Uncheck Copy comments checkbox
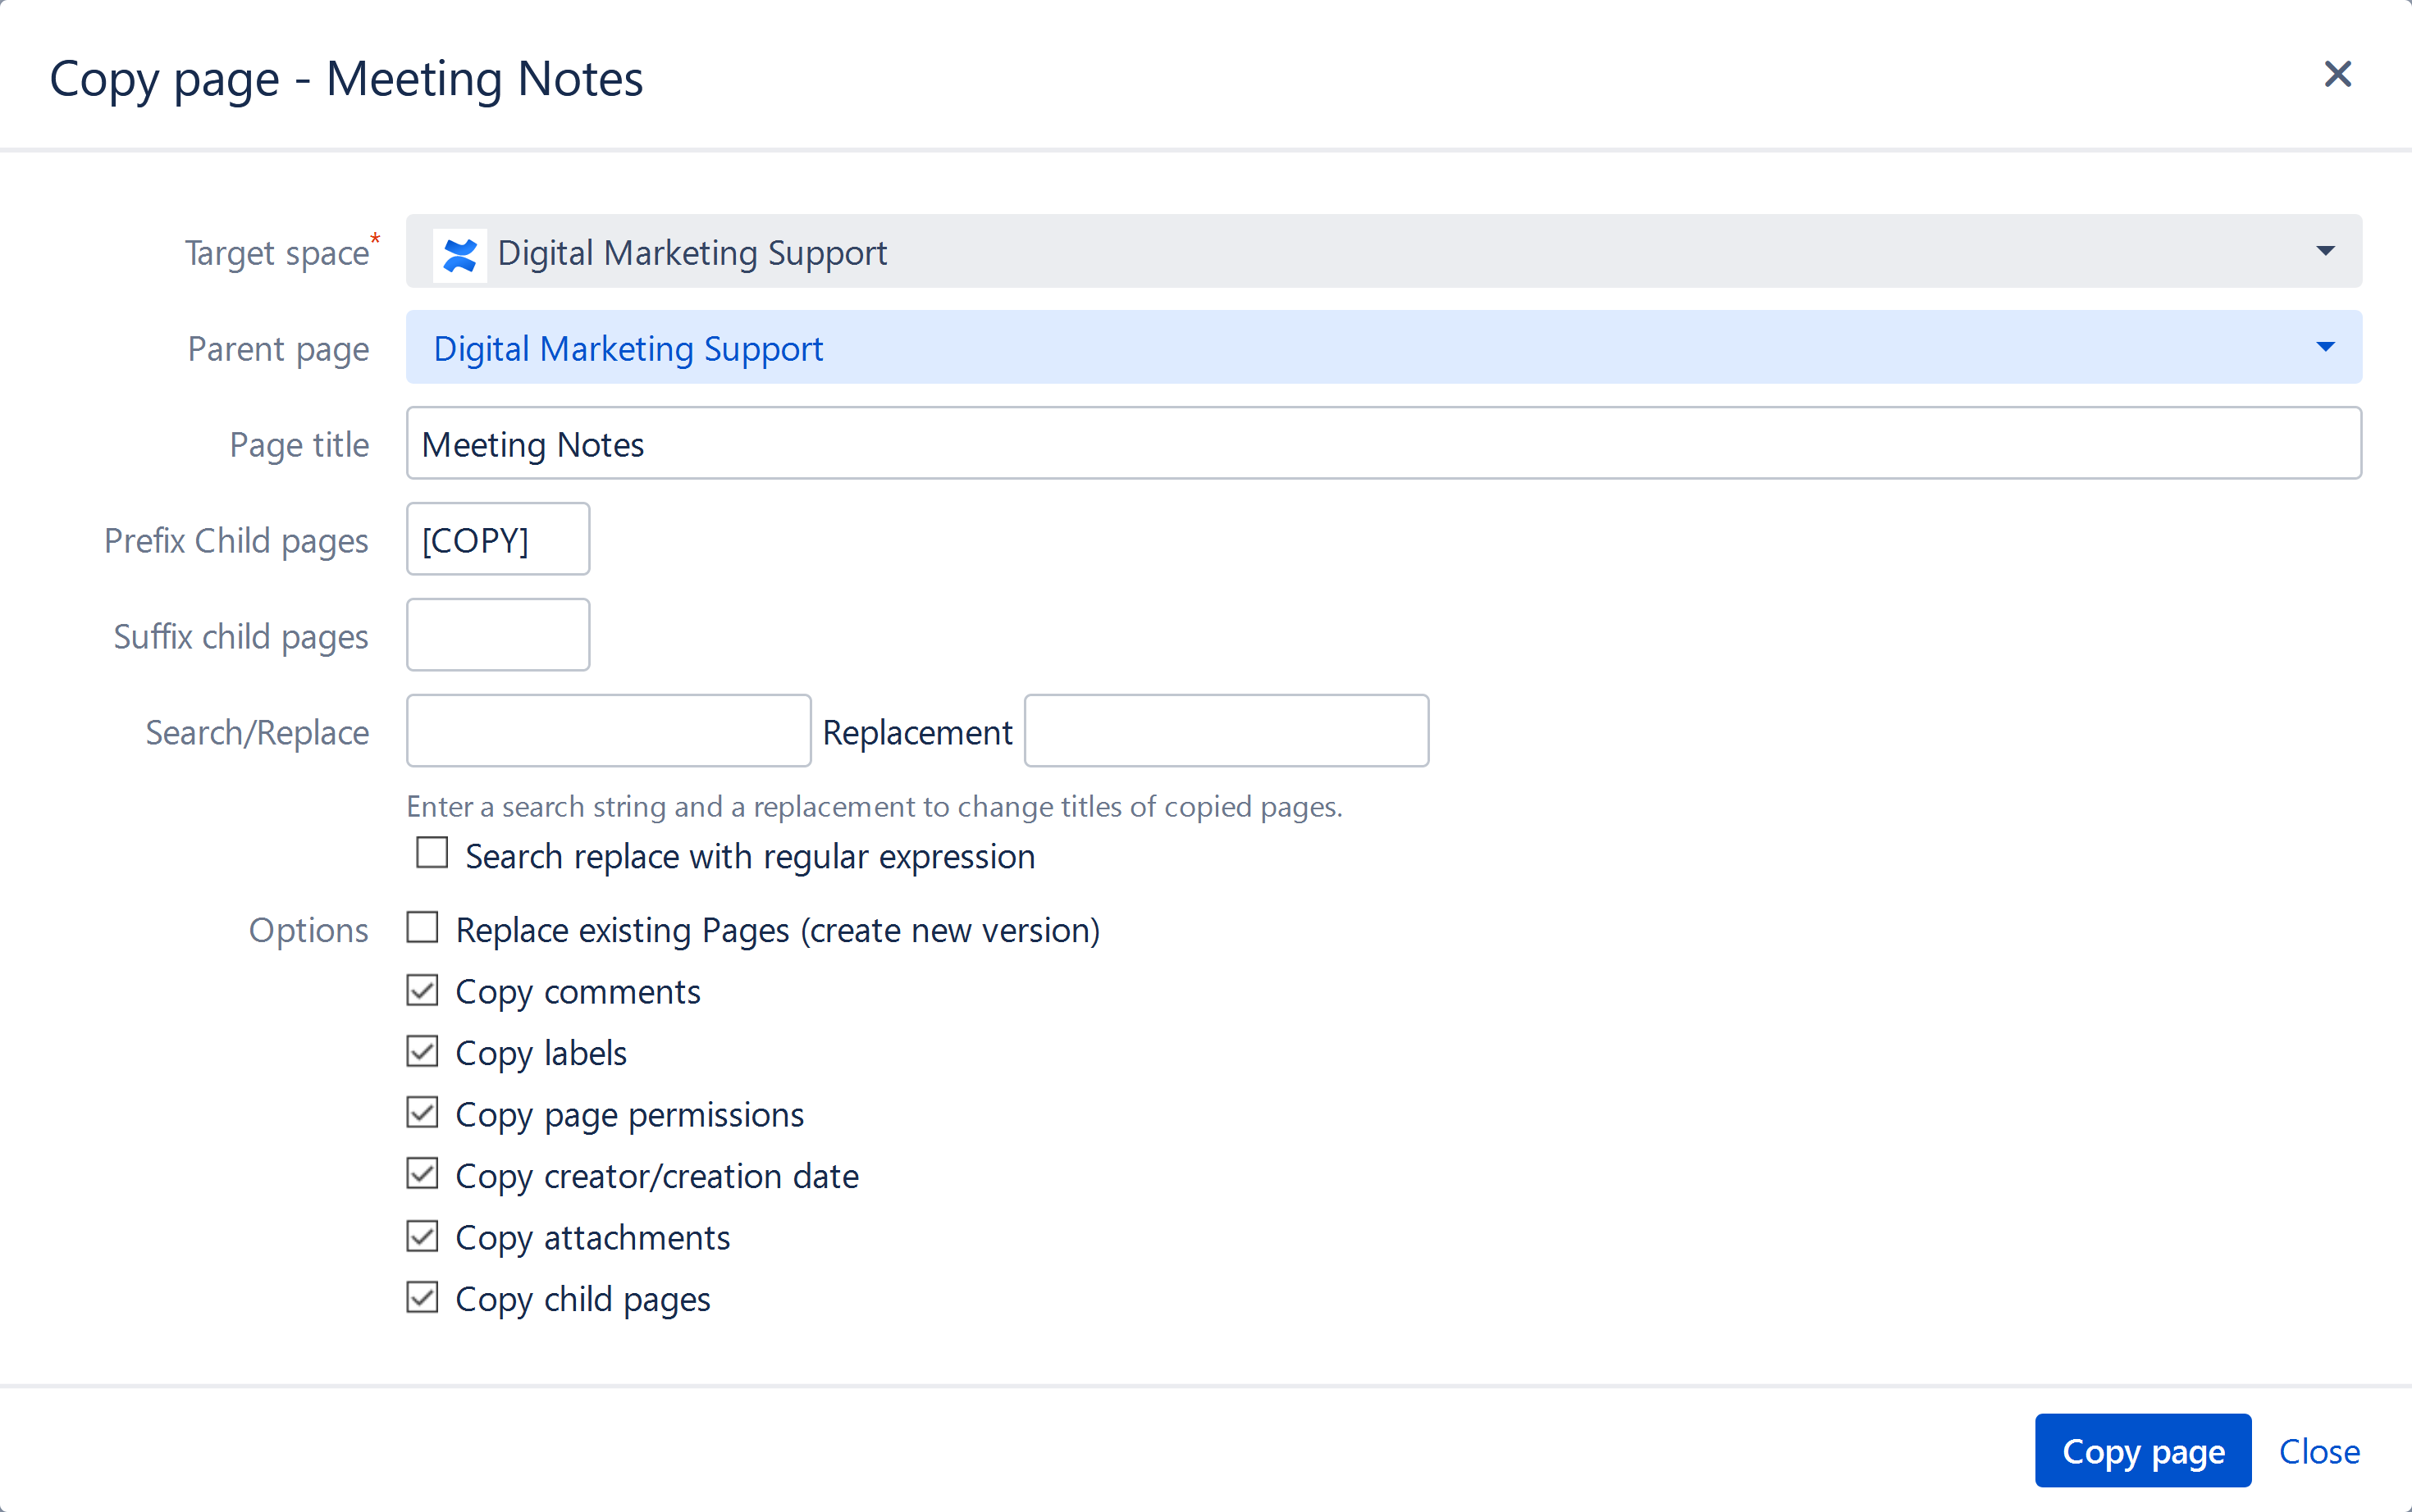This screenshot has width=2412, height=1512. 423,990
